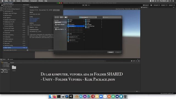Expand the ProBuilder package entry
The image size is (176, 99).
click(x=4, y=37)
